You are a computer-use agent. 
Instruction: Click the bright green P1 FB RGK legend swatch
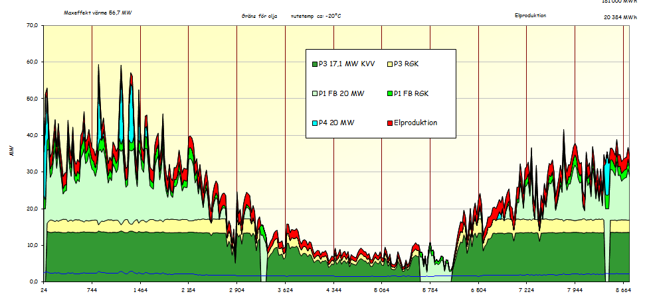tap(390, 93)
